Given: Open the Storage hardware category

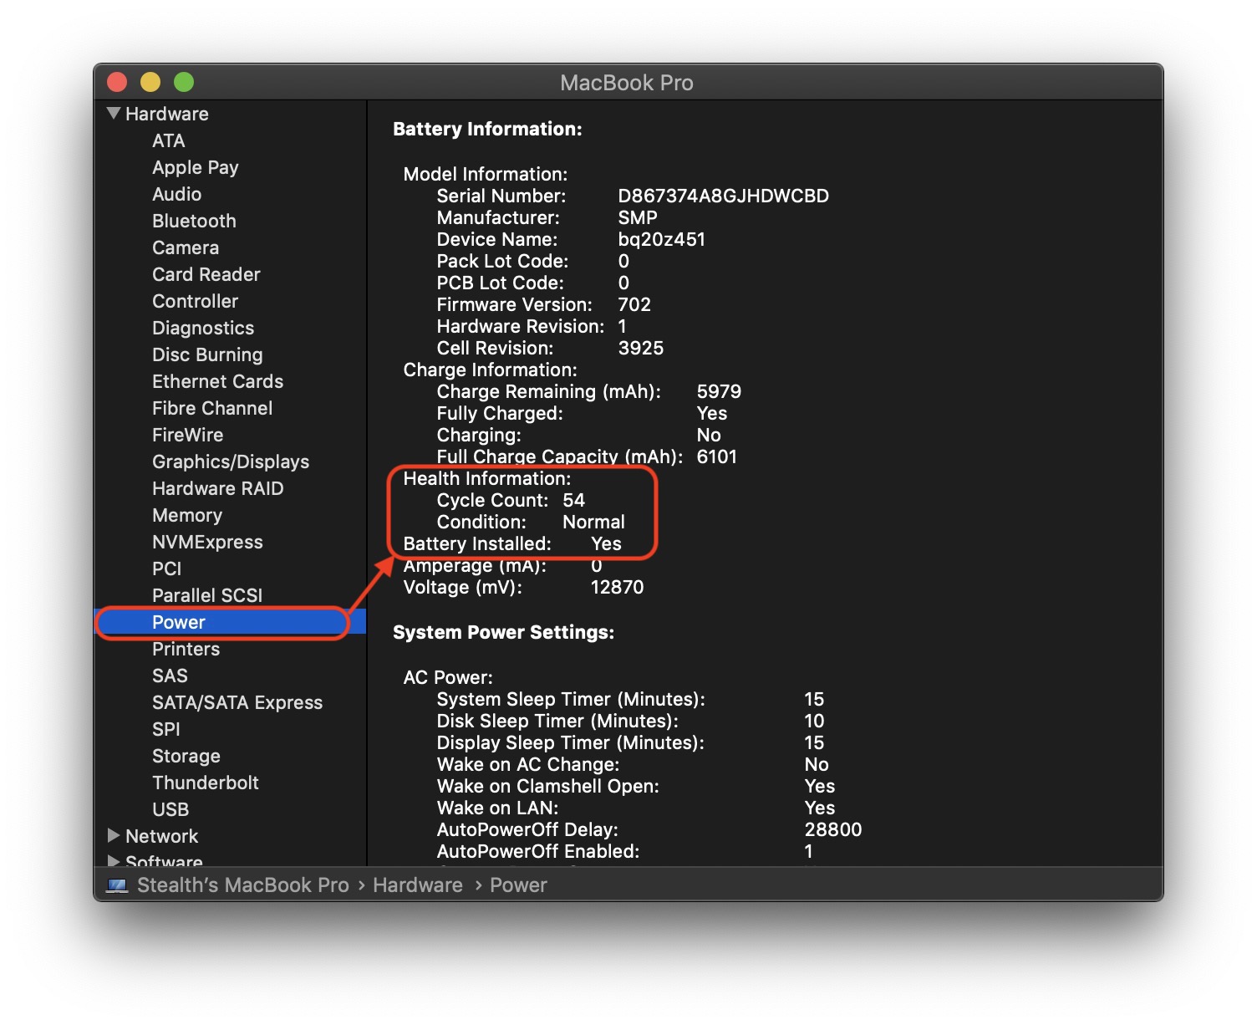Looking at the screenshot, I should coord(186,756).
